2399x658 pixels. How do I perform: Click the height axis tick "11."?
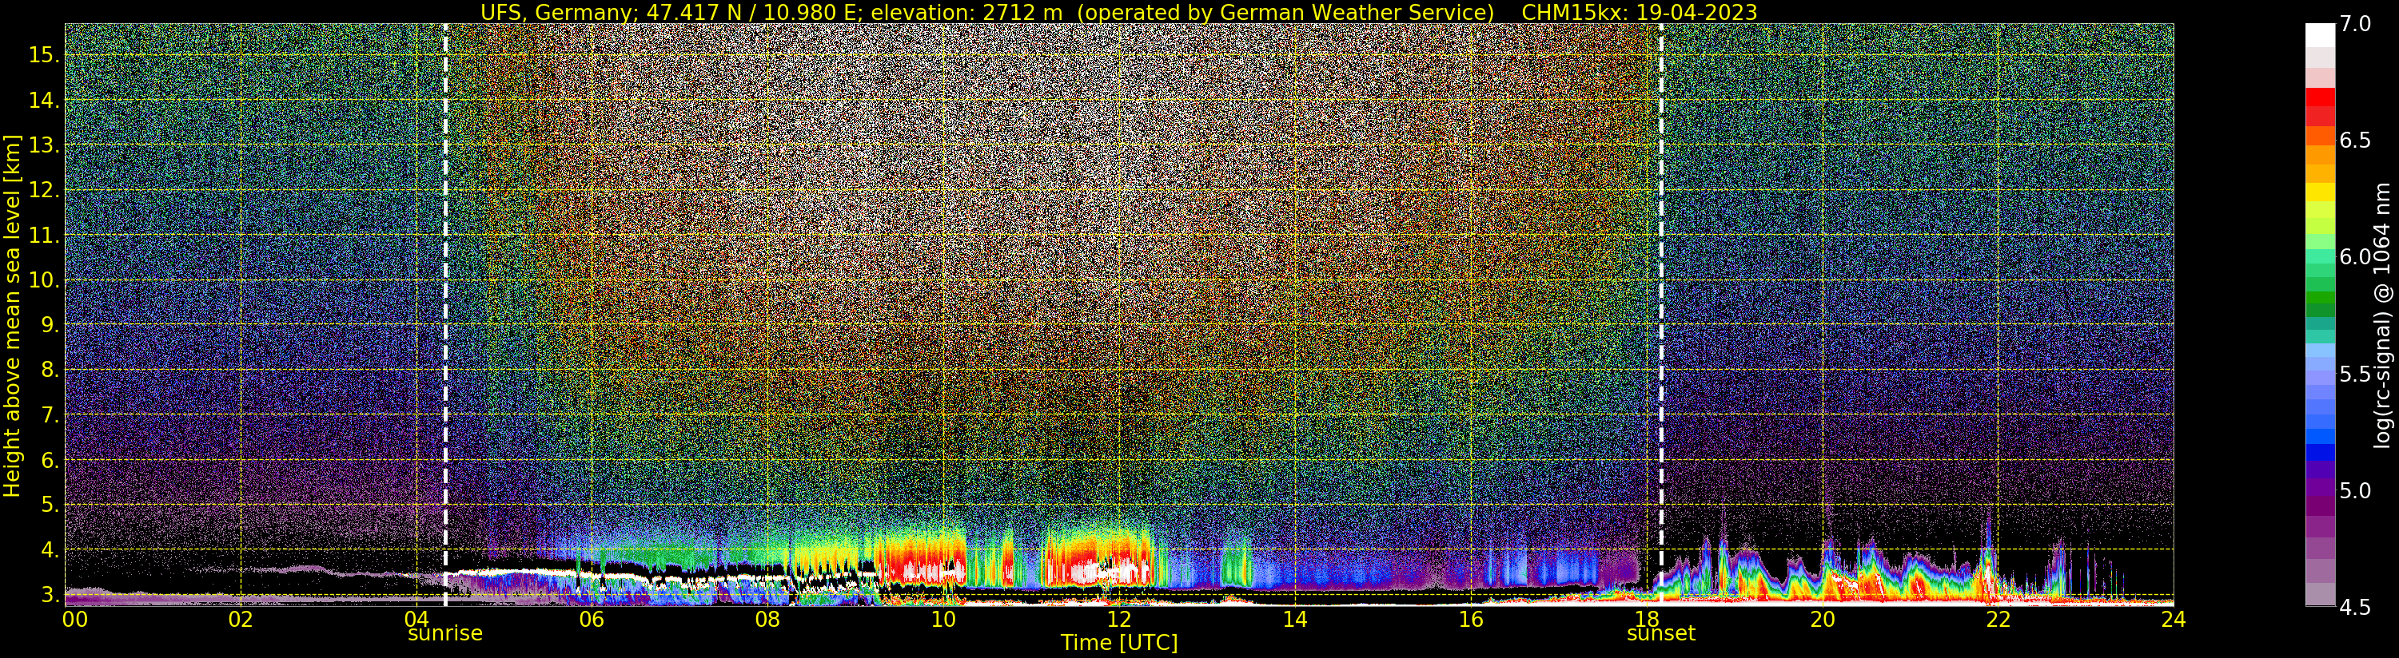[x=44, y=236]
